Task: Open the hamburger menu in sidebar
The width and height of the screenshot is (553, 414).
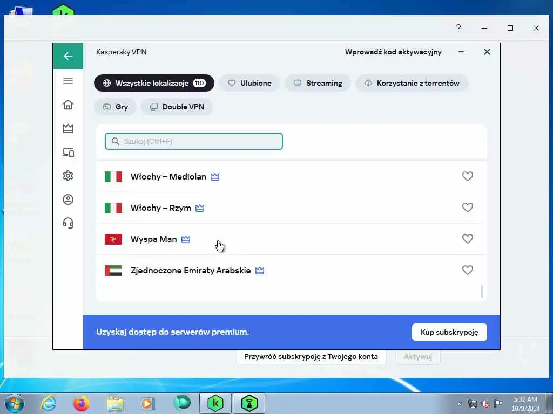Action: click(68, 81)
